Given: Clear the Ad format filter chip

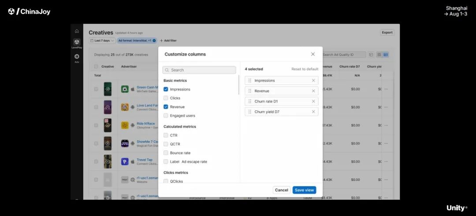Looking at the screenshot, I should (154, 40).
